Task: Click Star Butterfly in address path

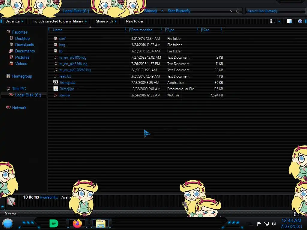Action: [x=179, y=11]
